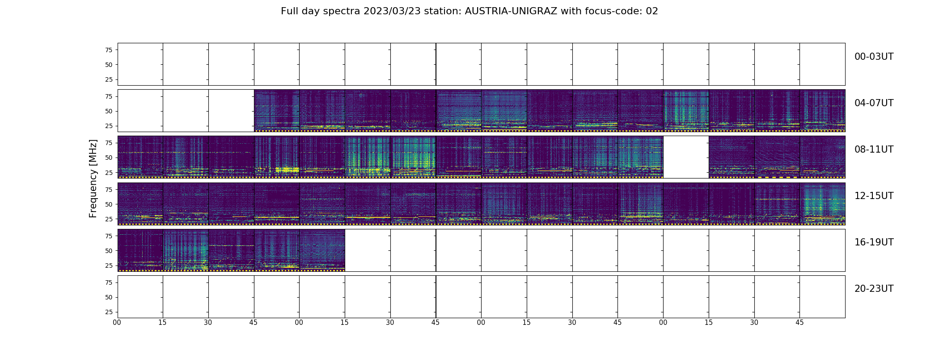
Task: Open the 16:45 spectrogram in 16-19UT row
Action: [x=277, y=250]
